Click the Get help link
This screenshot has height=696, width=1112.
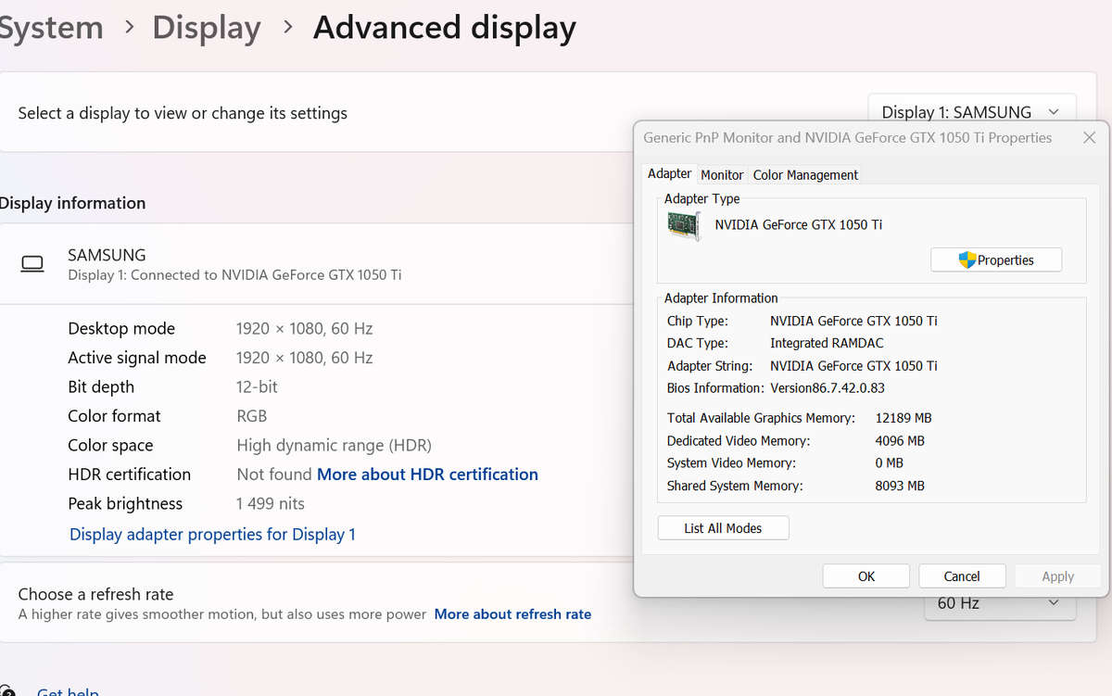[67, 690]
